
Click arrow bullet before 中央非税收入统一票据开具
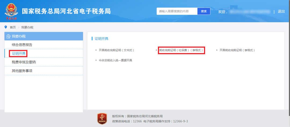pyautogui.click(x=96, y=60)
